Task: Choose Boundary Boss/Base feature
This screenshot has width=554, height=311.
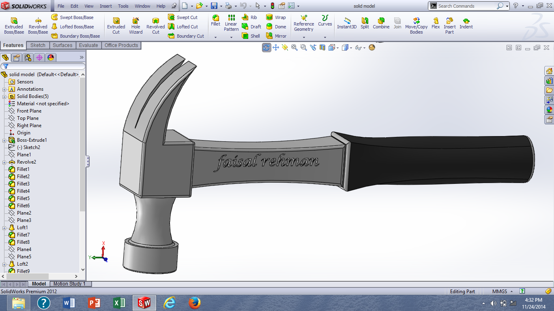Action: point(75,36)
